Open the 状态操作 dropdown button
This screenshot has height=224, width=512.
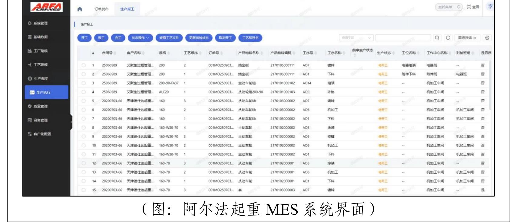(x=140, y=38)
